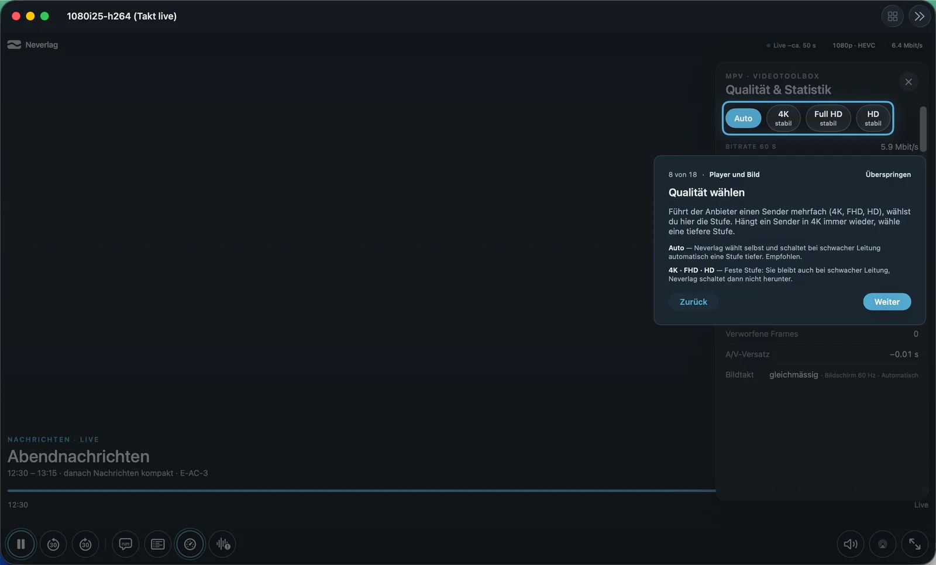936x565 pixels.
Task: Choose HD stabil quality
Action: [x=873, y=118]
